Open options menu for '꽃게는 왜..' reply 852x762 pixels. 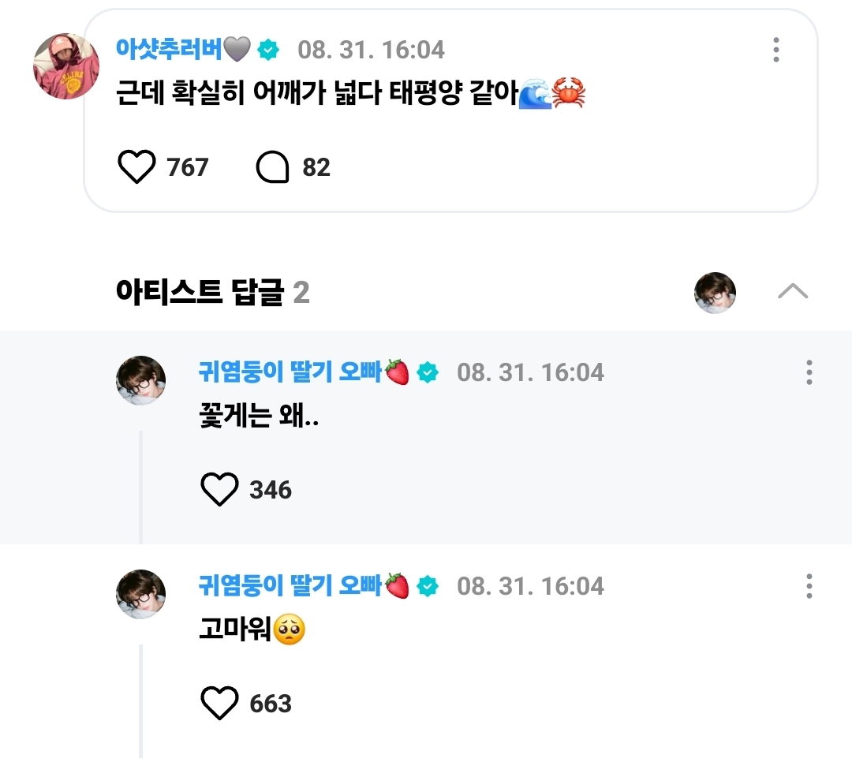809,372
